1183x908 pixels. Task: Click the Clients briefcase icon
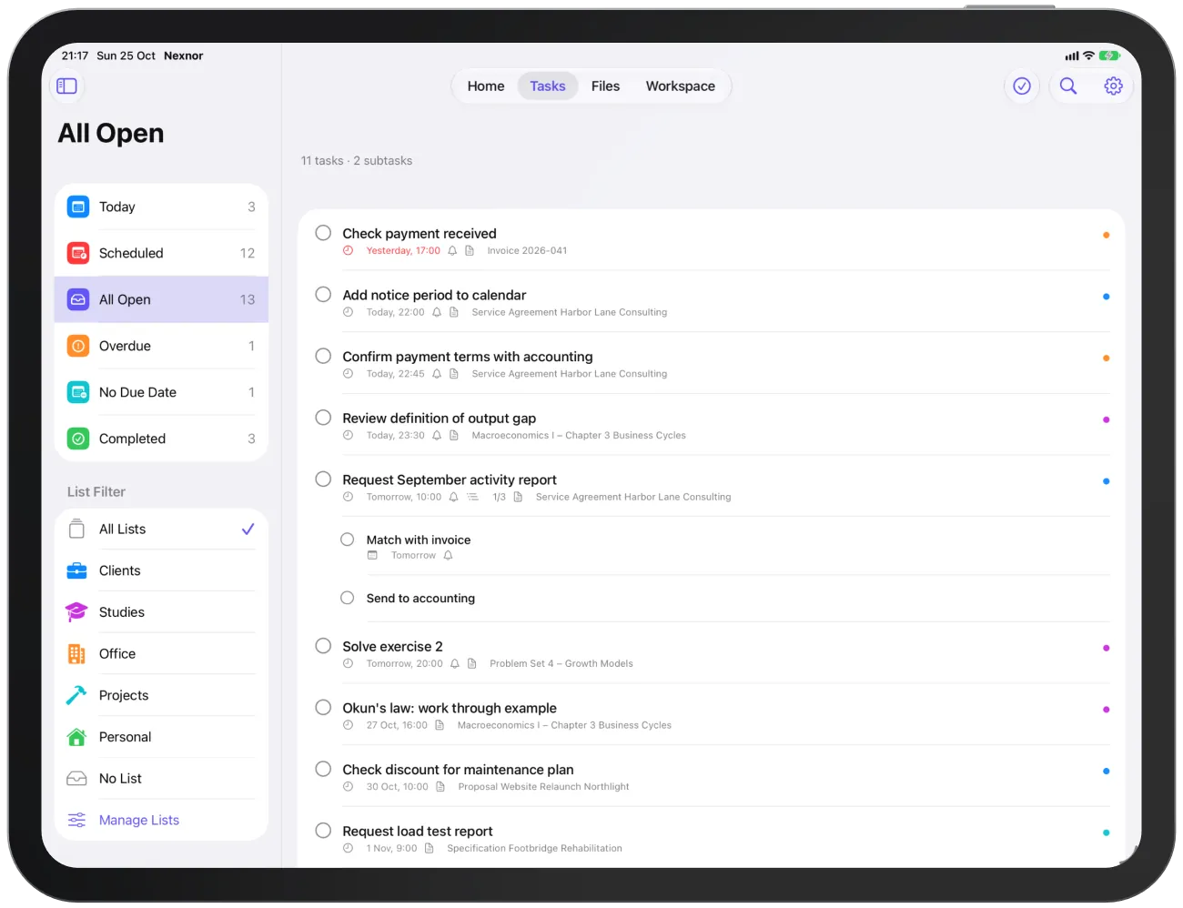[x=77, y=570]
